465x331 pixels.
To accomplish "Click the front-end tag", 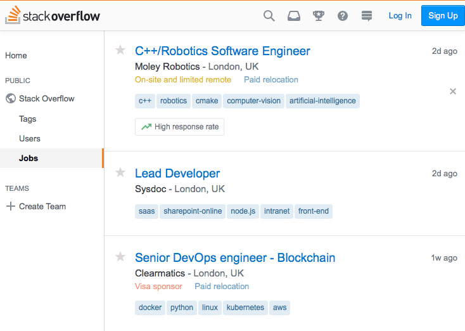I will (314, 211).
